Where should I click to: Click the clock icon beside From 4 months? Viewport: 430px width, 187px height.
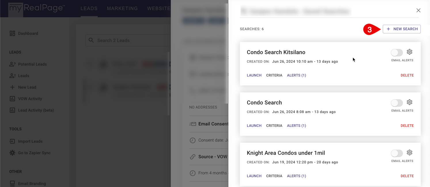pyautogui.click(x=193, y=173)
